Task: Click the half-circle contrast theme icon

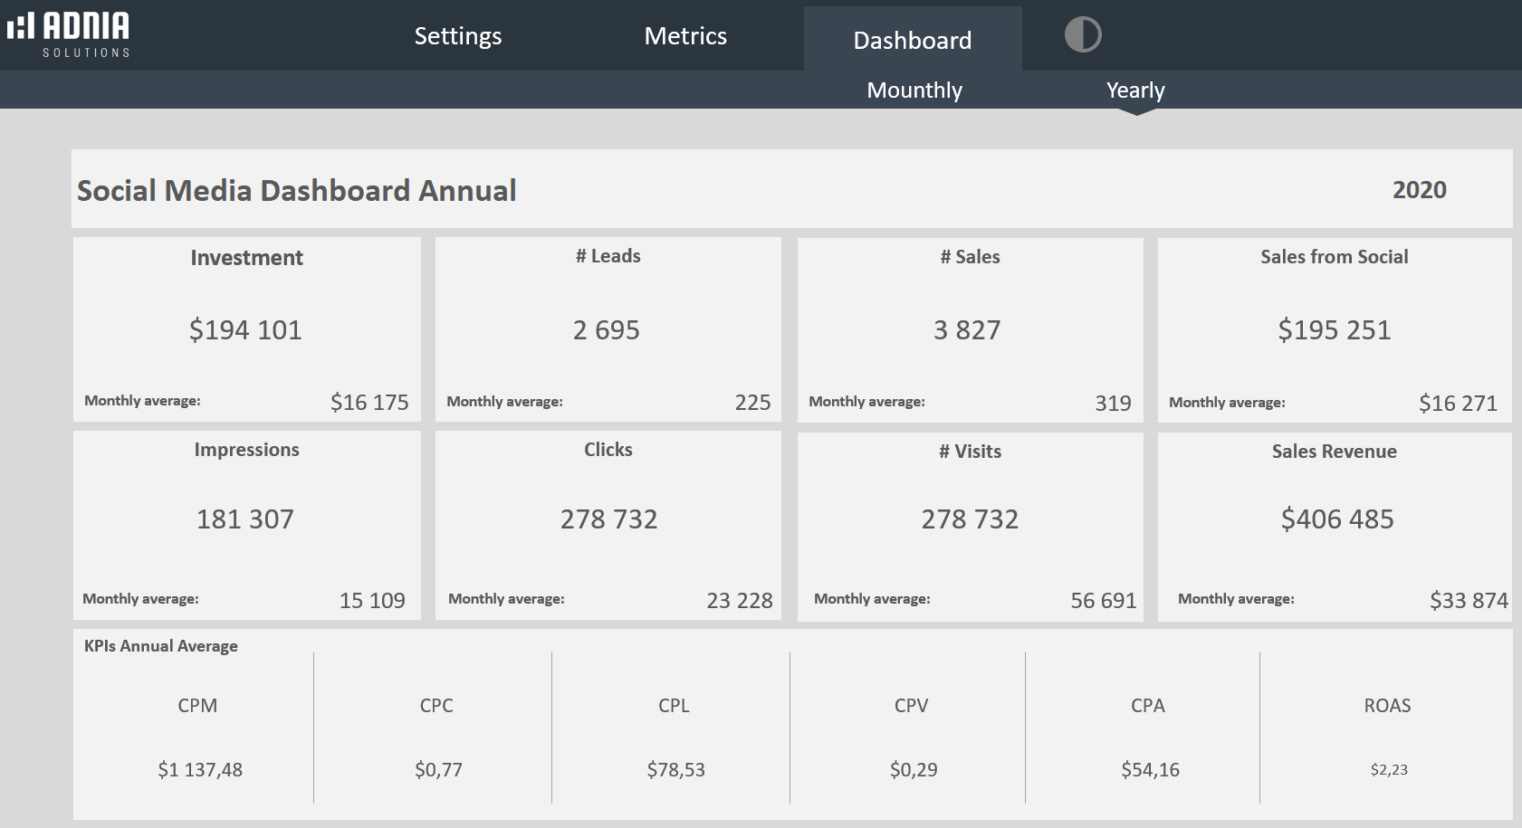Action: pos(1082,35)
